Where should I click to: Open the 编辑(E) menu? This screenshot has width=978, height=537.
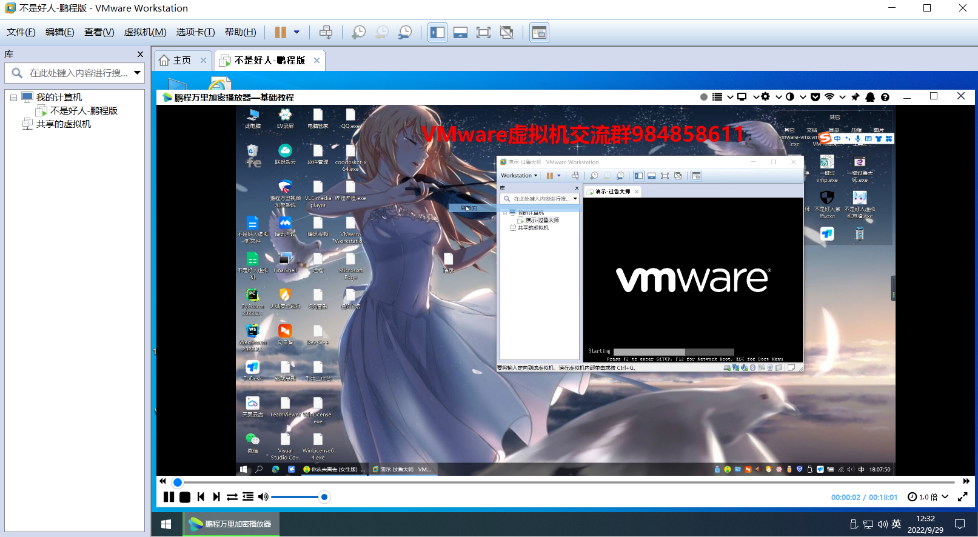tap(60, 32)
